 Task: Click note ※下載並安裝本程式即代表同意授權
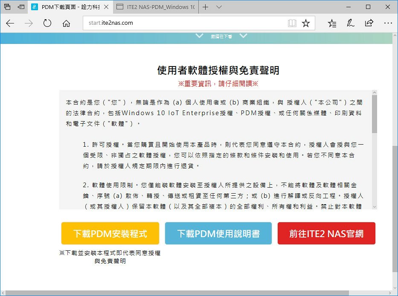tap(110, 253)
